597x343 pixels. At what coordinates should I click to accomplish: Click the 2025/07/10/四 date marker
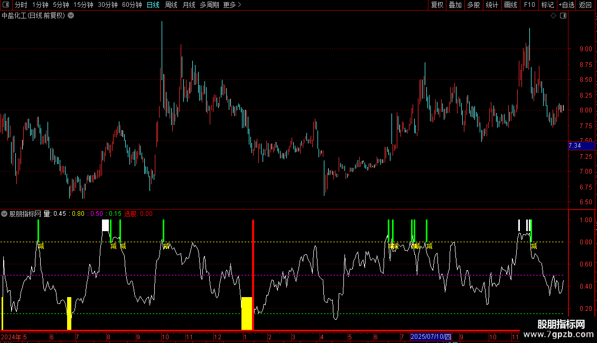pyautogui.click(x=431, y=337)
